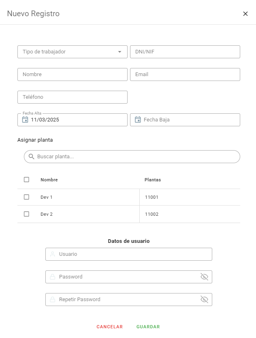Click the person icon in Usuario field
The height and width of the screenshot is (338, 256).
[x=53, y=254]
